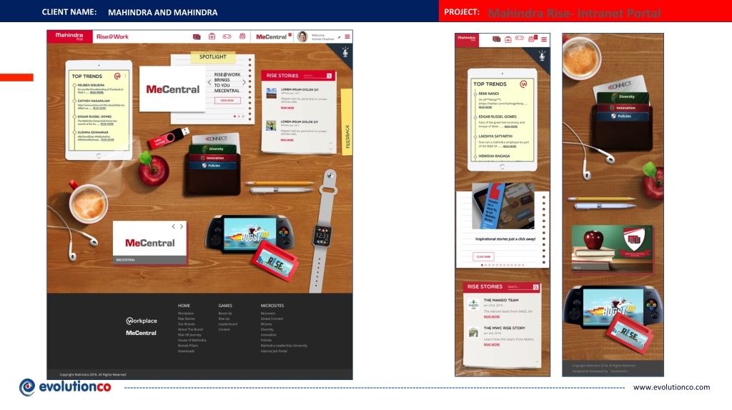This screenshot has height=410, width=732.
Task: Go to previous Spotlight slide
Action: (209, 82)
